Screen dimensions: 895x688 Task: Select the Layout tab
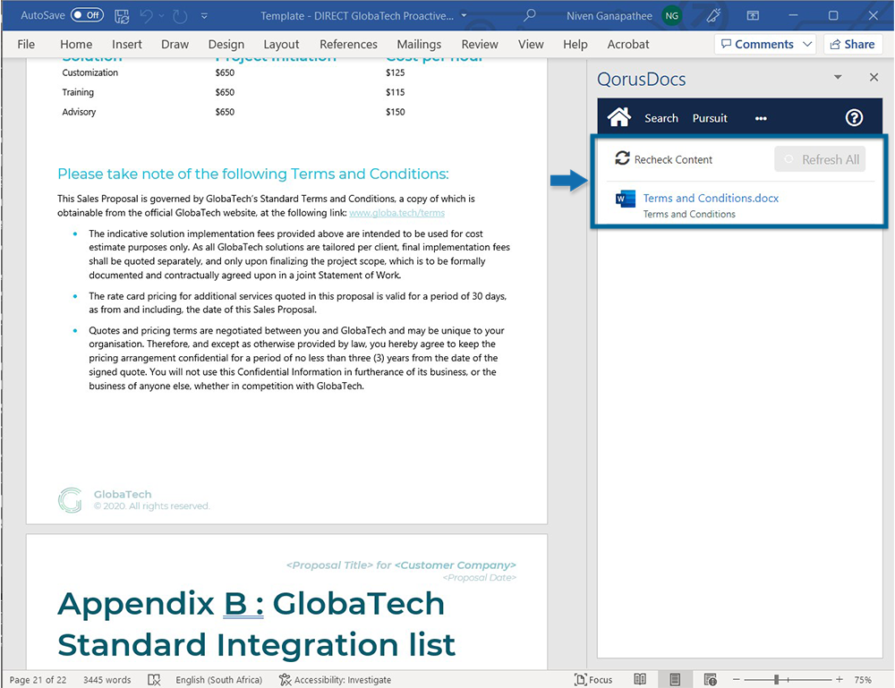click(281, 45)
